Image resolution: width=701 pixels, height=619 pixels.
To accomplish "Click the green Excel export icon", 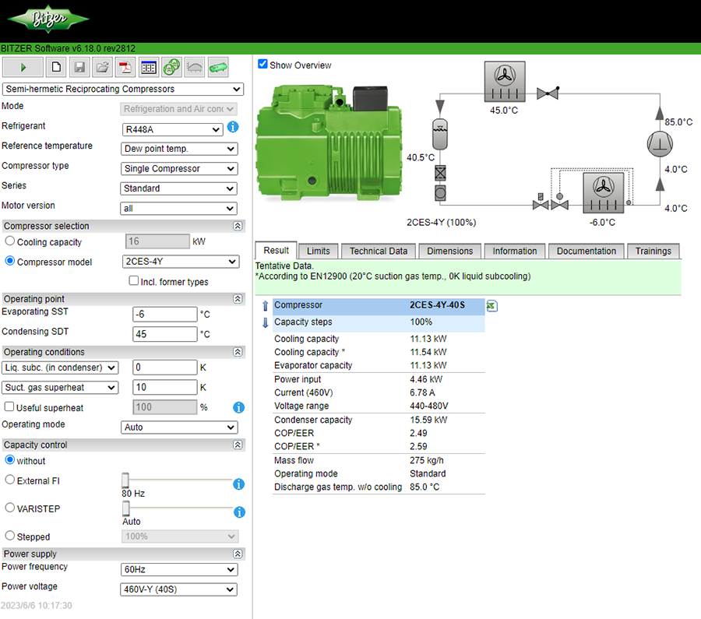I will point(491,306).
